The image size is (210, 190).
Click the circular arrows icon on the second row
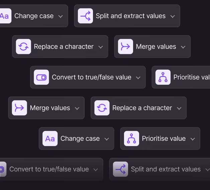click(x=23, y=47)
